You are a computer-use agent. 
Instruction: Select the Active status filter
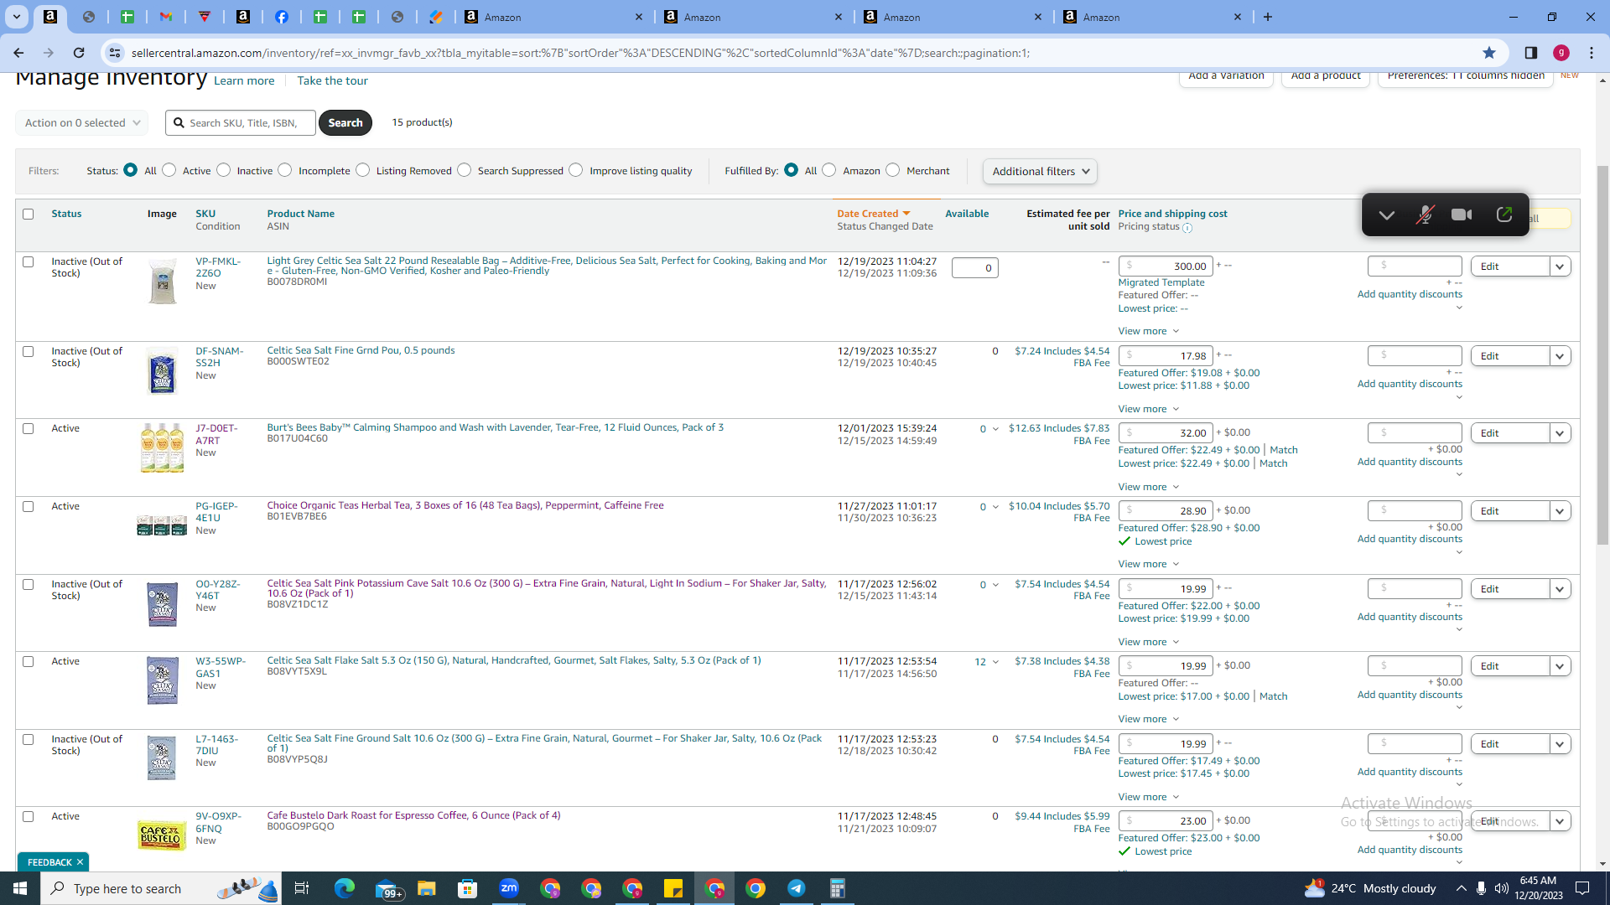pyautogui.click(x=169, y=170)
